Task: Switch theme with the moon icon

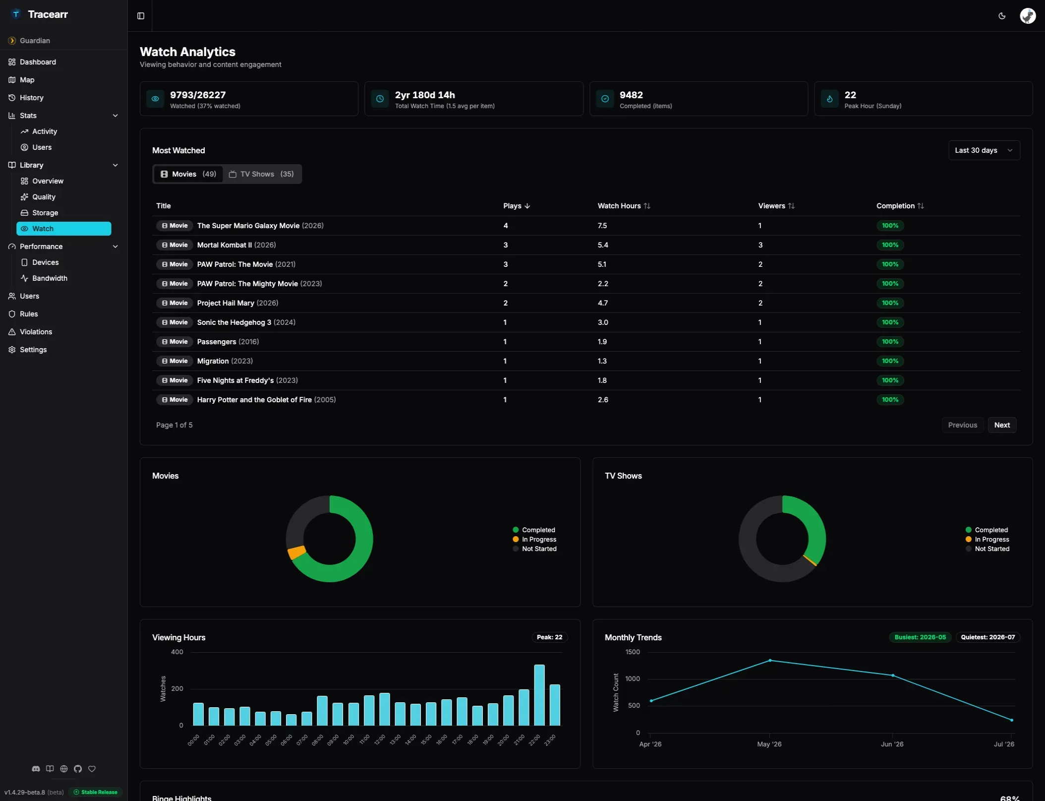Action: pyautogui.click(x=1002, y=16)
